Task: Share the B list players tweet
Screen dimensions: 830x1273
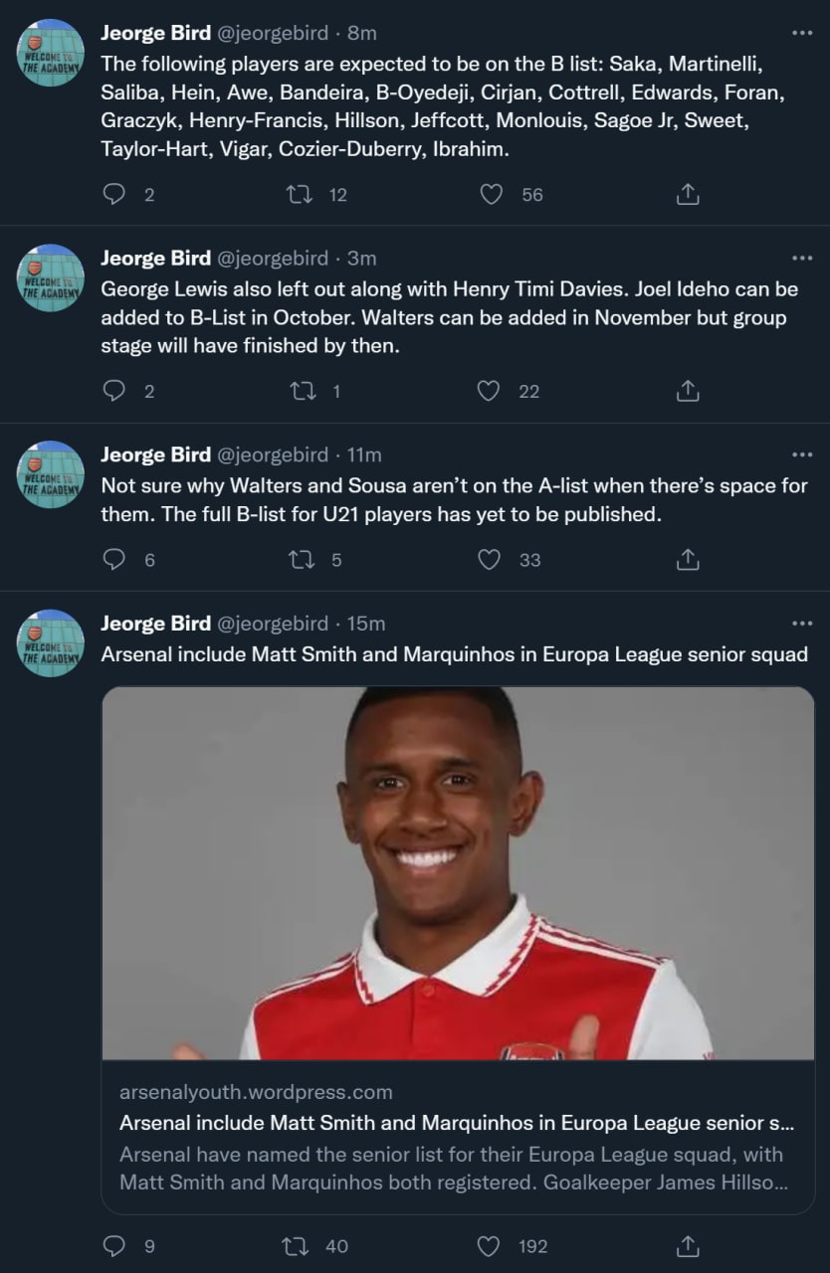Action: point(688,195)
